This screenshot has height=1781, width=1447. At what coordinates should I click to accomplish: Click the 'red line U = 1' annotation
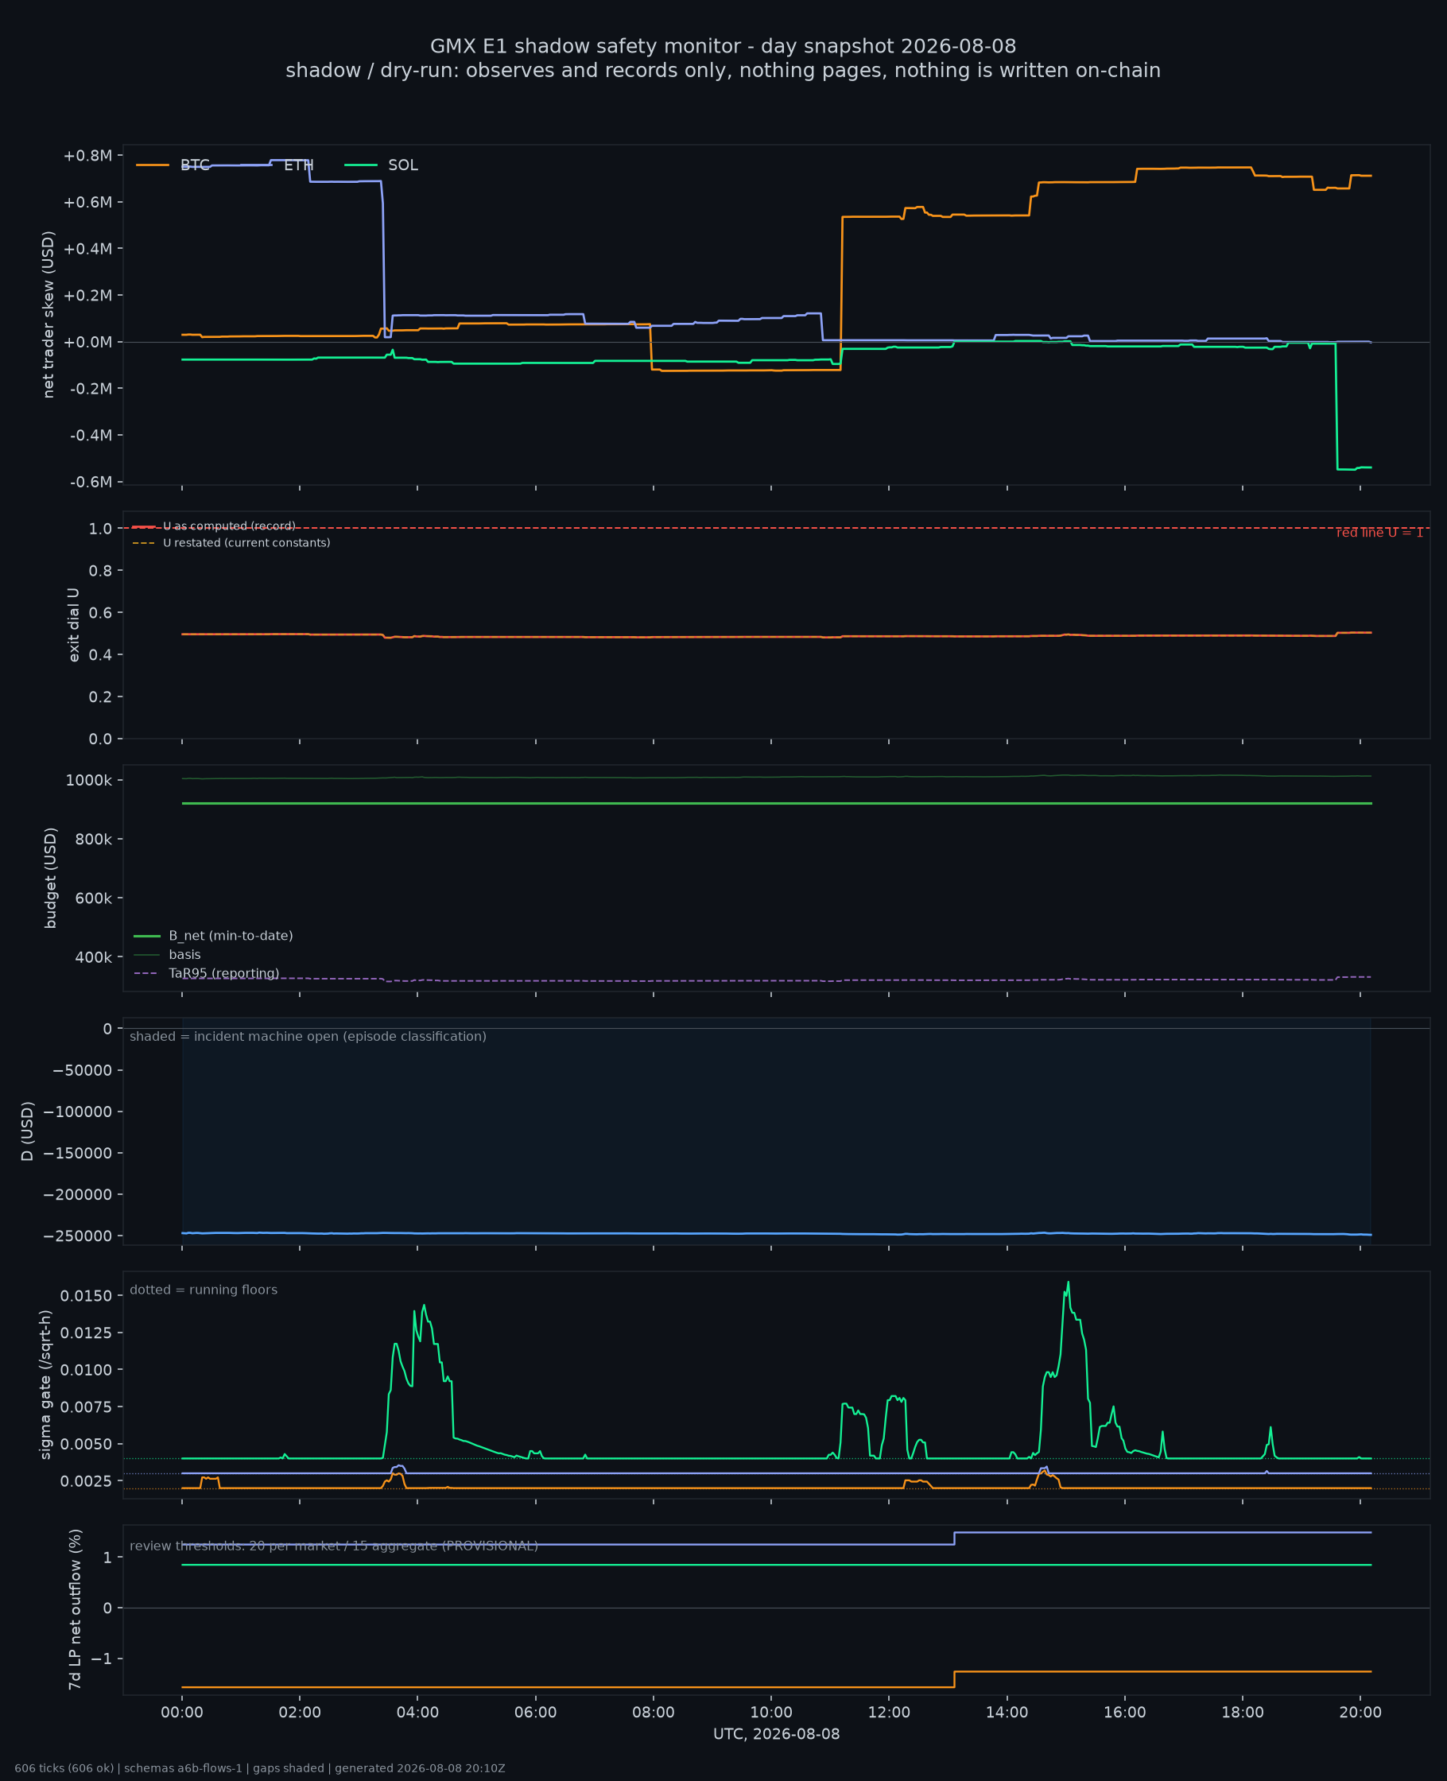pos(1379,534)
